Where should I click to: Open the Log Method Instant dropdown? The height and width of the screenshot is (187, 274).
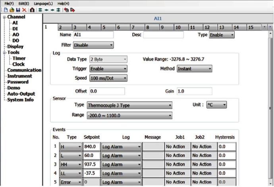coord(195,69)
